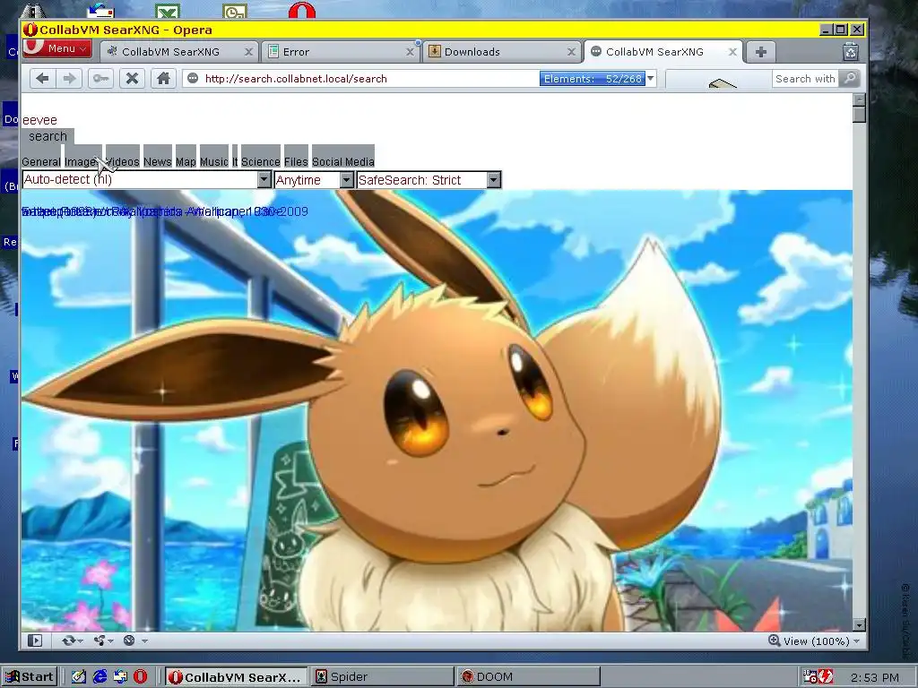Close the active CollabVM SearXNG tab

pyautogui.click(x=732, y=52)
